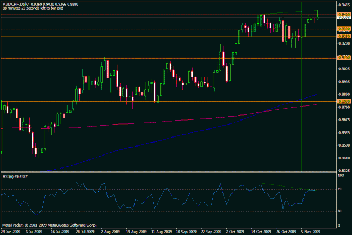Click the 19 Aug 2009 date label
Image resolution: width=352 pixels, height=235 pixels.
[x=136, y=232]
